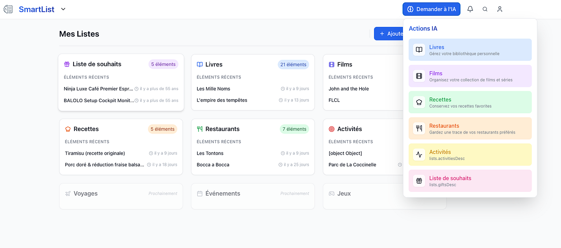
Task: Click the search magnifier icon
Action: click(x=484, y=9)
